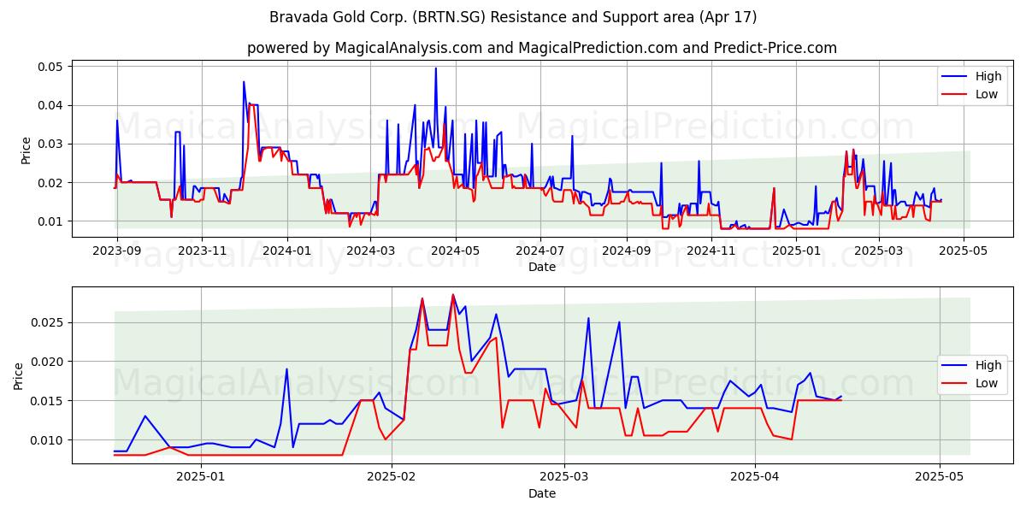The image size is (1026, 513).
Task: Click 'Low' in the lower chart legend
Action: (987, 383)
